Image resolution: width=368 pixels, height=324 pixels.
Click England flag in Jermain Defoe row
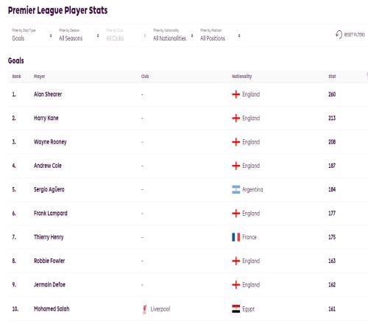click(236, 285)
